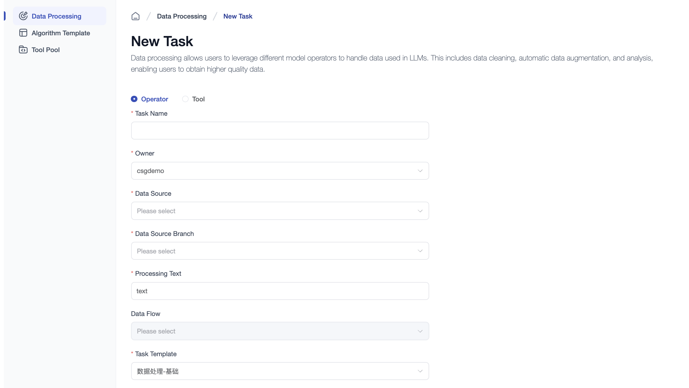
Task: Select the Tool radio button
Action: 185,99
